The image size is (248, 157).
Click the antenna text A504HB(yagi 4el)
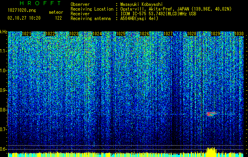(x=139, y=18)
